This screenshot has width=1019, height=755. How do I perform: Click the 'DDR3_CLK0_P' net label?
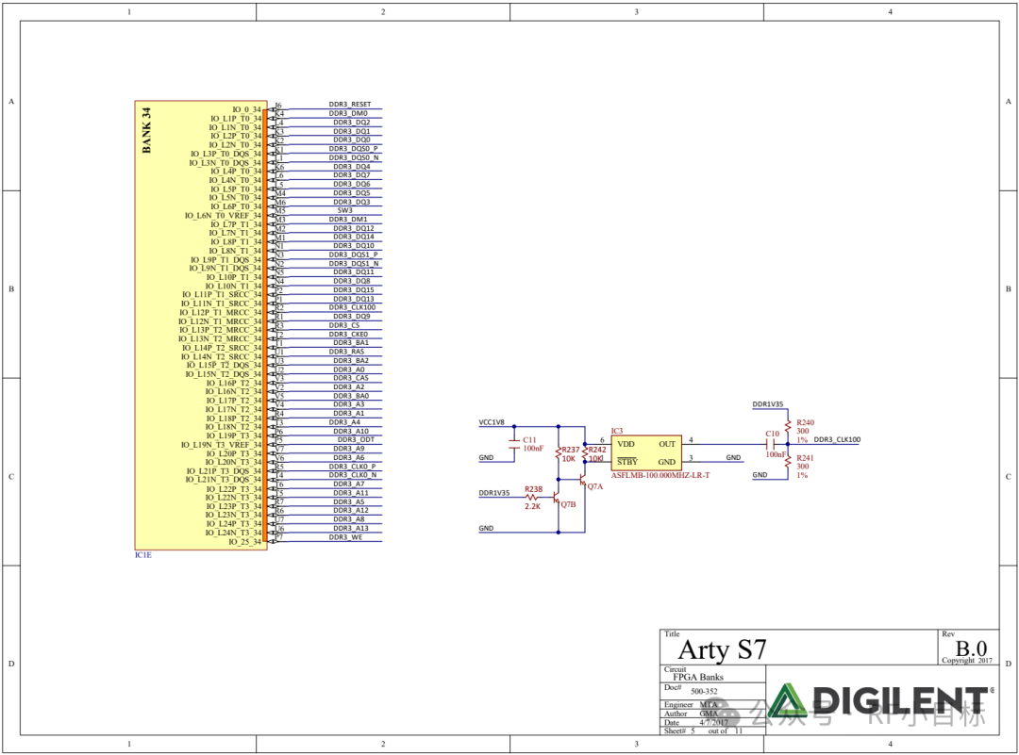[x=352, y=467]
